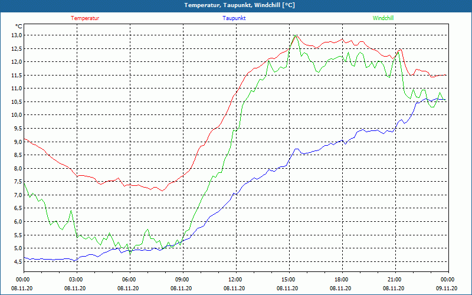Click the chart title "Temperatur, Taupunkt, Windchill [°C]"

[x=240, y=5]
